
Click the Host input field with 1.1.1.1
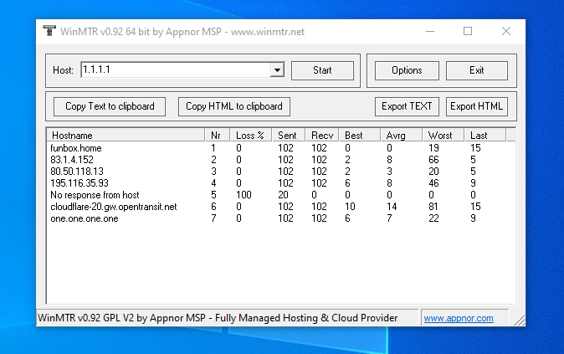coord(177,69)
